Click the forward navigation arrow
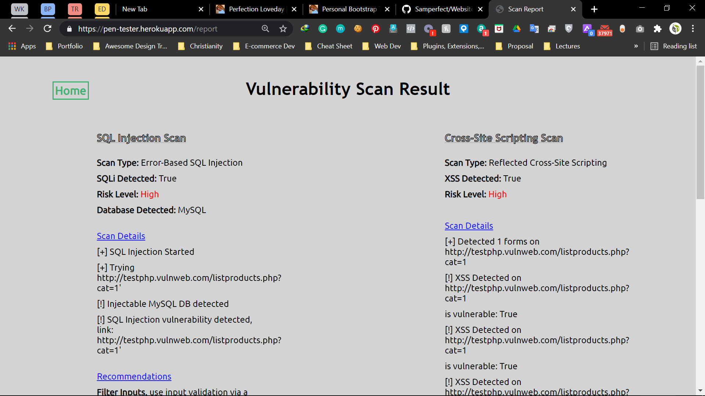This screenshot has height=396, width=705. tap(30, 29)
